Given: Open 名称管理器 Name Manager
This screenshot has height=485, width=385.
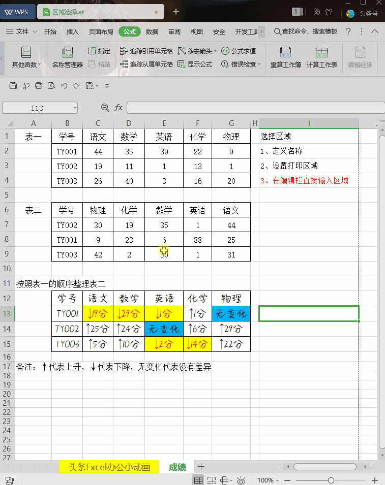Looking at the screenshot, I should pos(68,57).
